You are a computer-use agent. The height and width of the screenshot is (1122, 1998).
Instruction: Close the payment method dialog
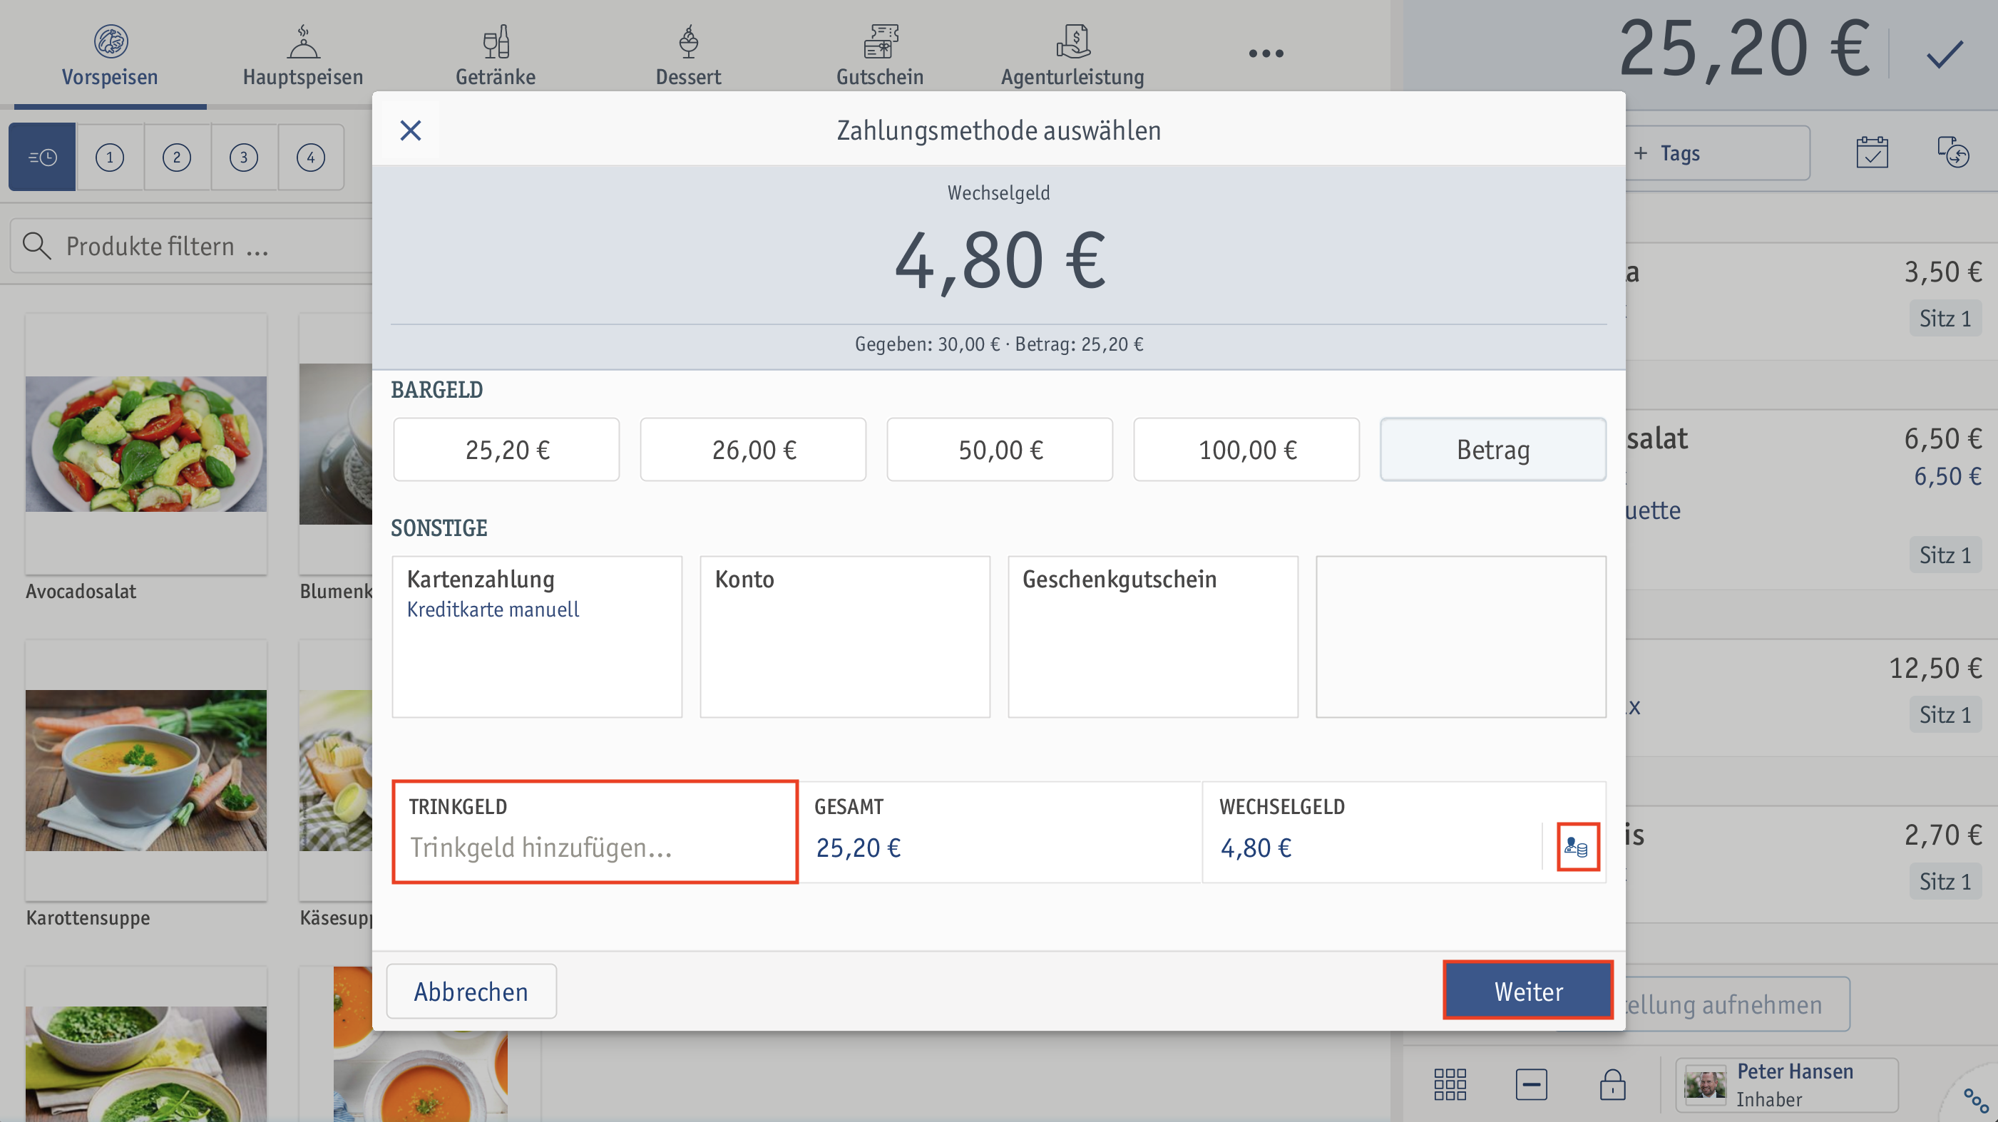coord(410,130)
